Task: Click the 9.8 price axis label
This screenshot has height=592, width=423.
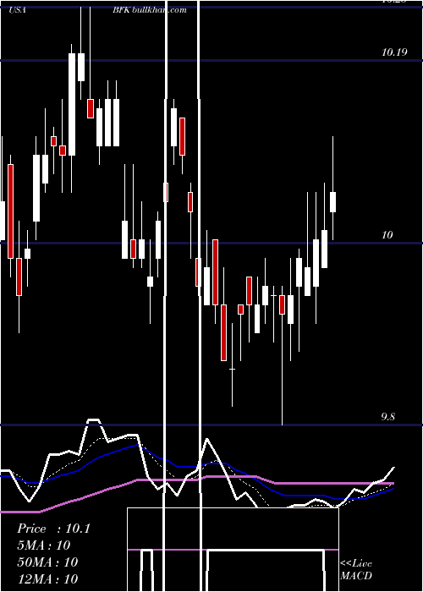Action: click(x=387, y=417)
